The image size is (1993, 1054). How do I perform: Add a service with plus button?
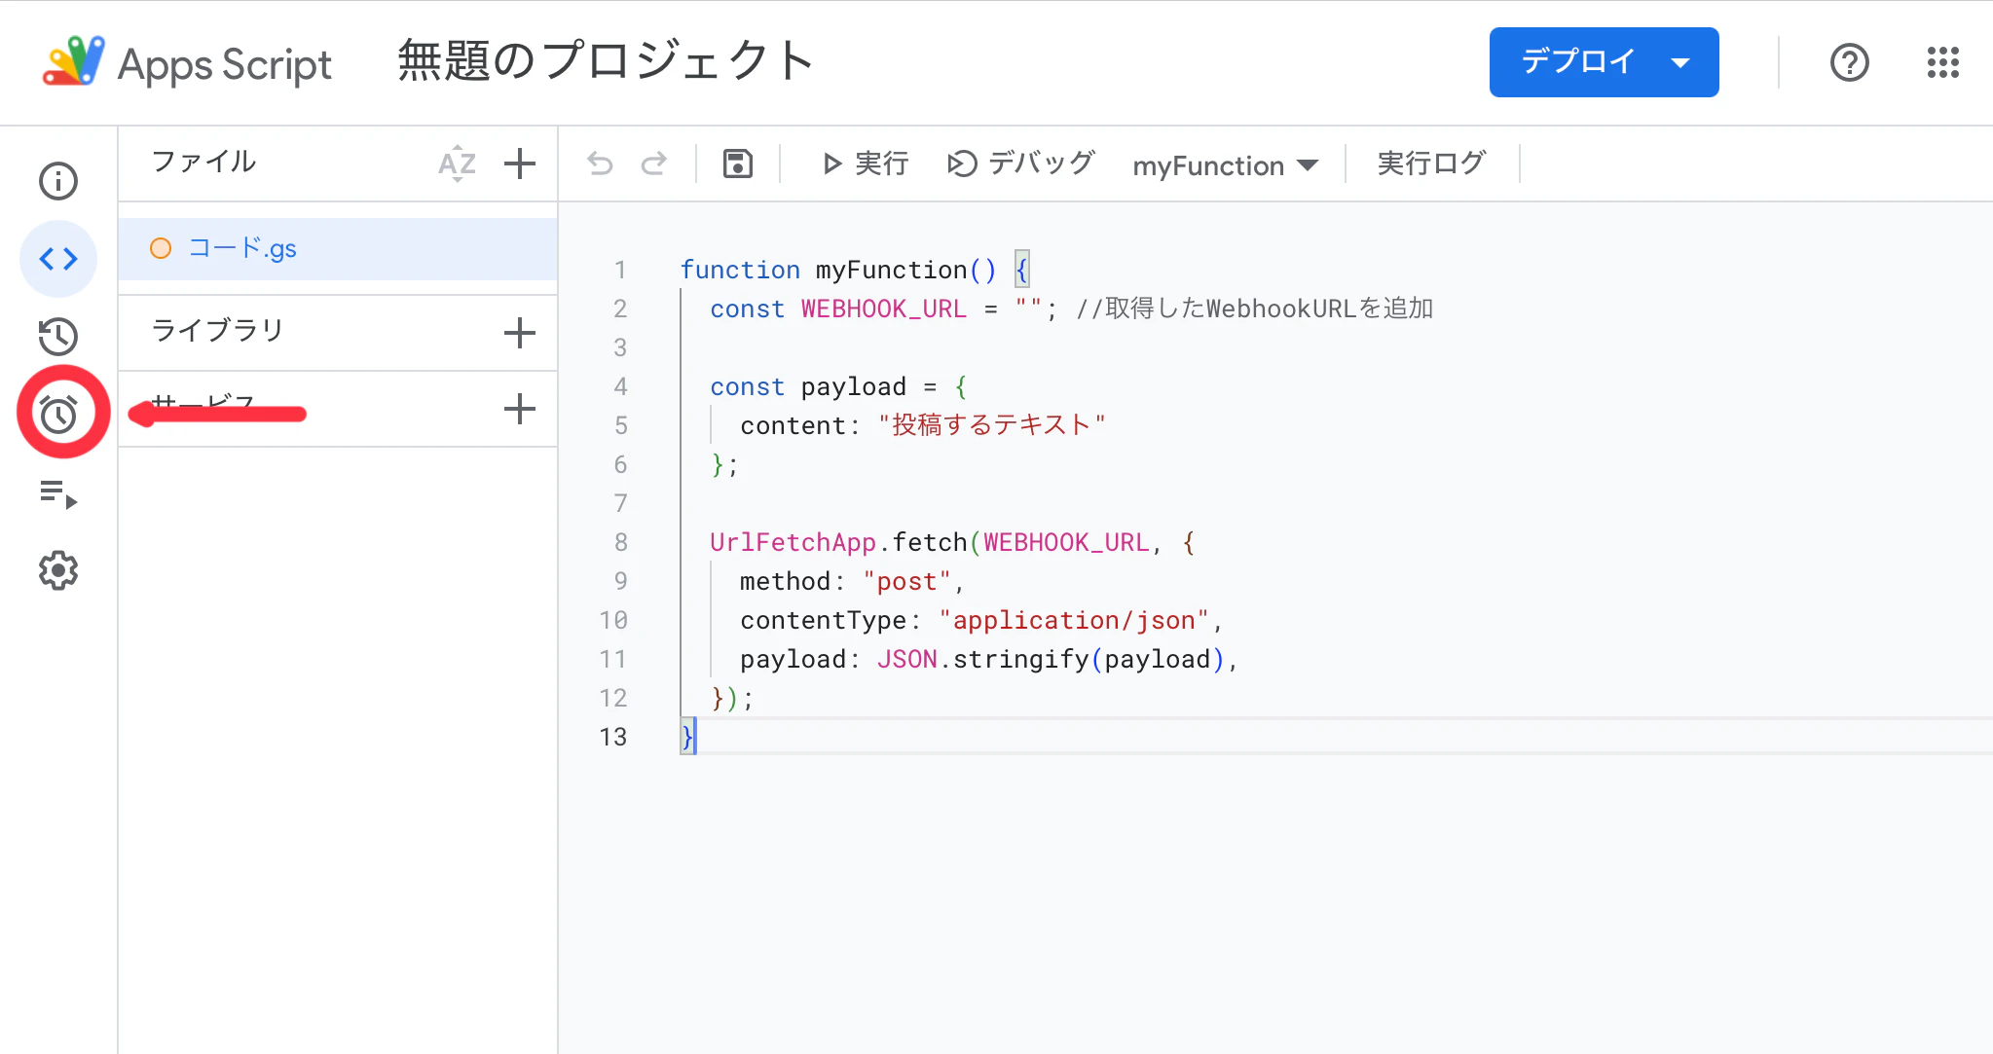coord(520,409)
